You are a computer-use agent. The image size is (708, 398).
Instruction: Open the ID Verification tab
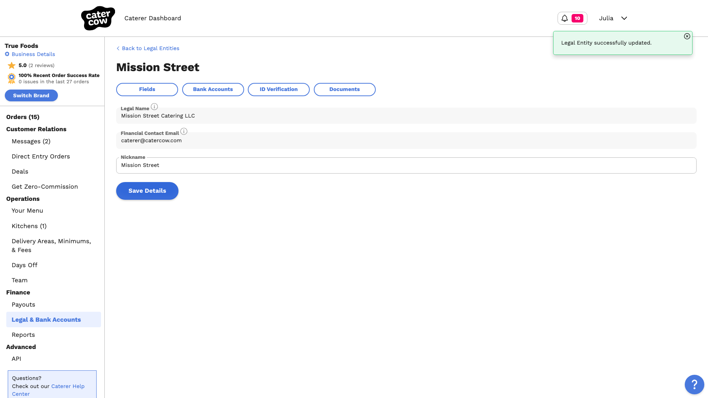pyautogui.click(x=278, y=90)
